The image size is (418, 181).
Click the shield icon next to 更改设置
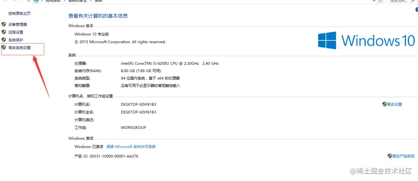(x=384, y=104)
